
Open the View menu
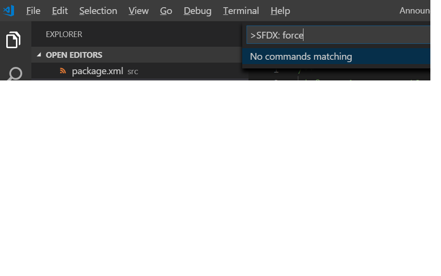coord(138,11)
